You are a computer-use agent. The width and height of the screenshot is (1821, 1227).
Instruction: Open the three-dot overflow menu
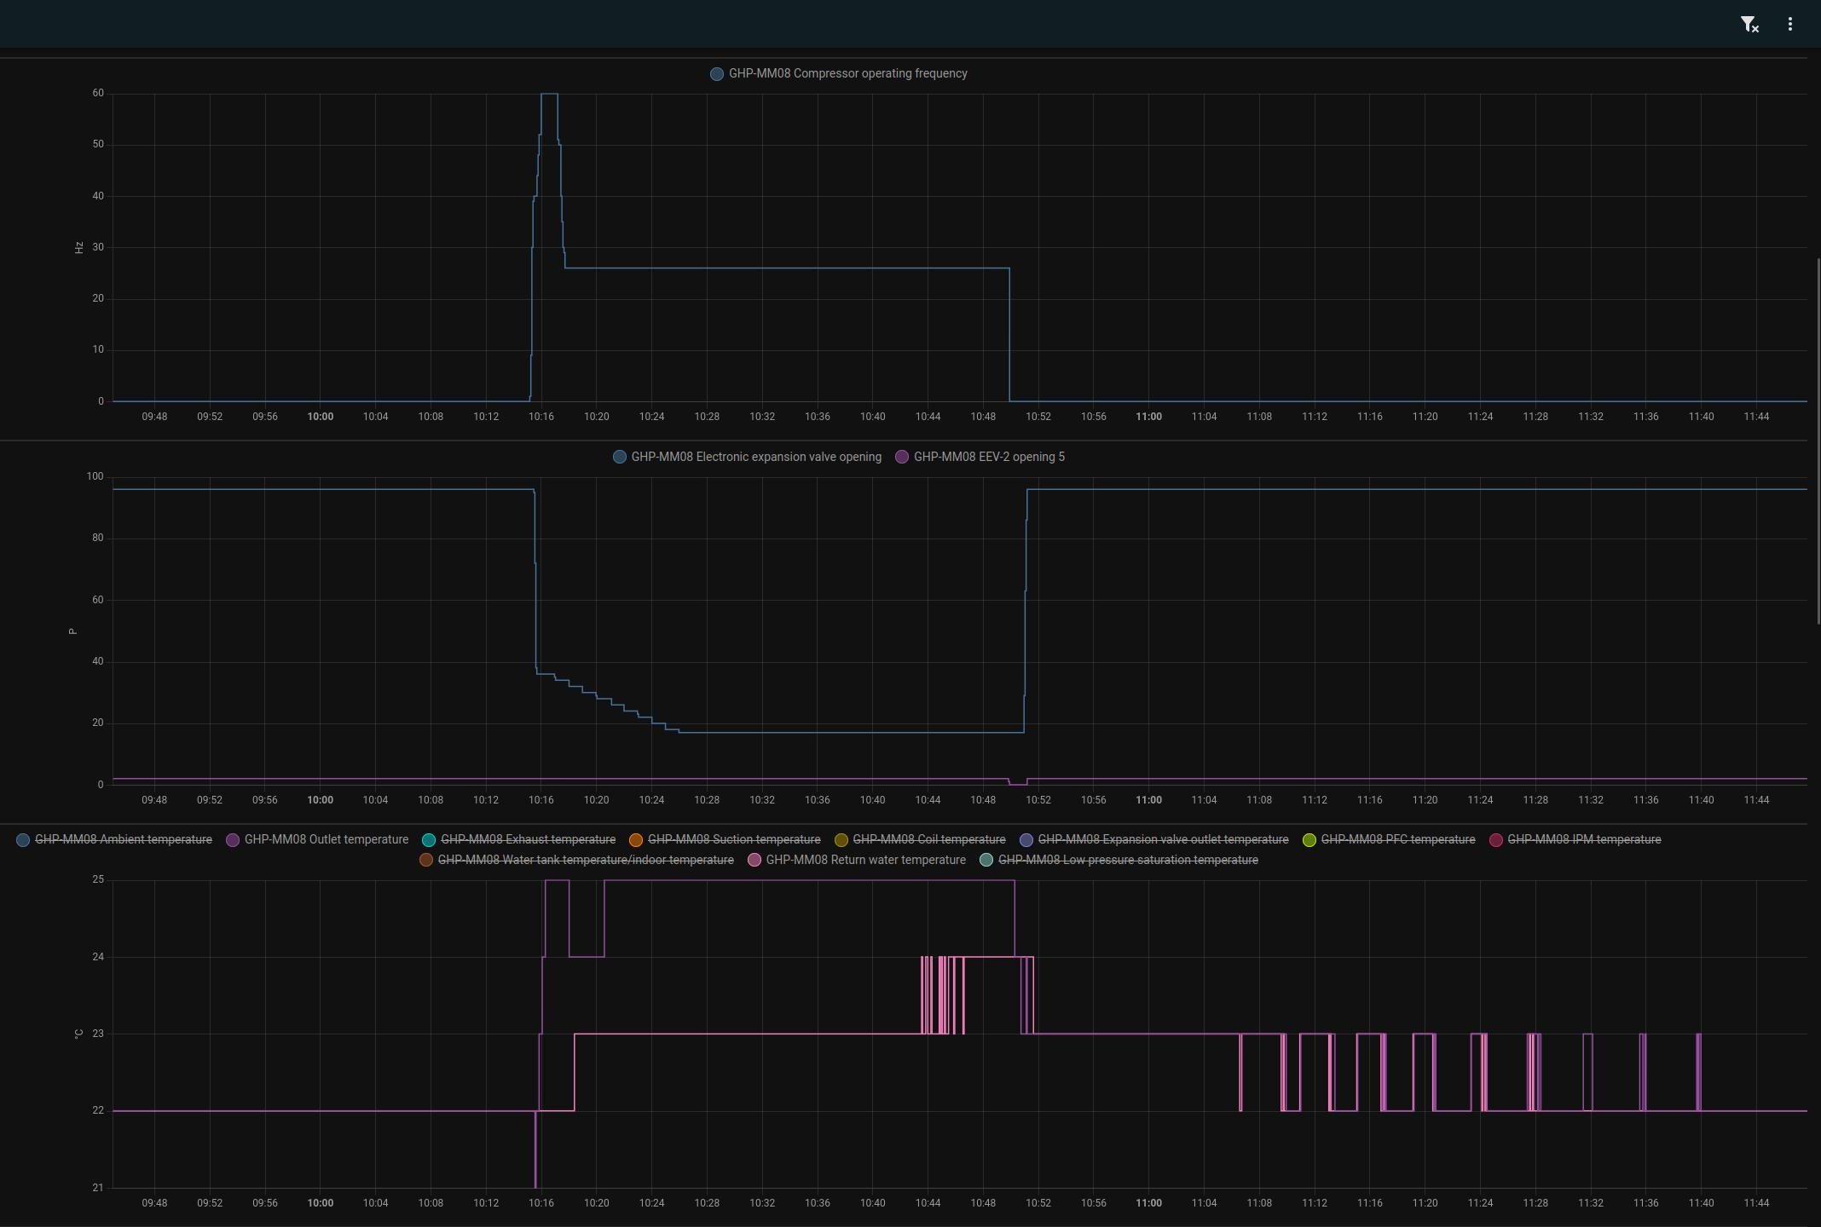click(x=1789, y=25)
